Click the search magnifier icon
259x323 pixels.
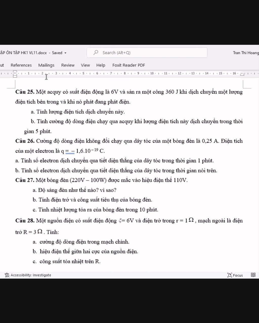(96, 53)
